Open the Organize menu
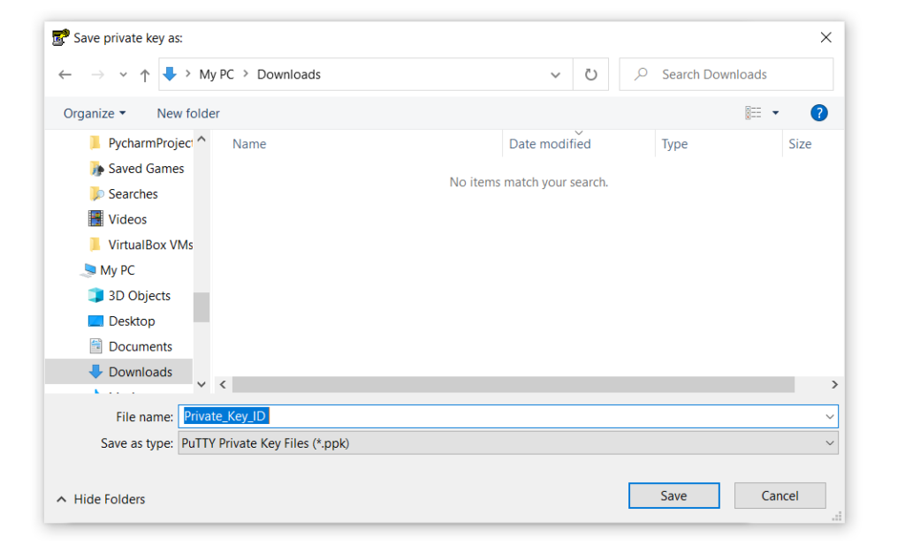 (x=95, y=113)
